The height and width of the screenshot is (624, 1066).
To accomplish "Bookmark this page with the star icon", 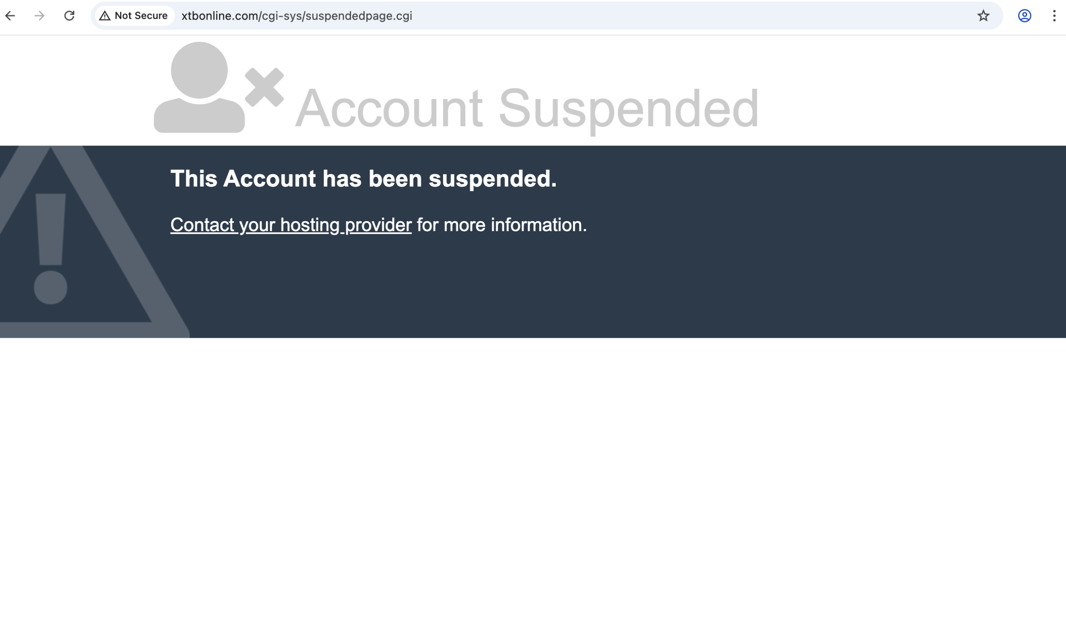I will (983, 16).
